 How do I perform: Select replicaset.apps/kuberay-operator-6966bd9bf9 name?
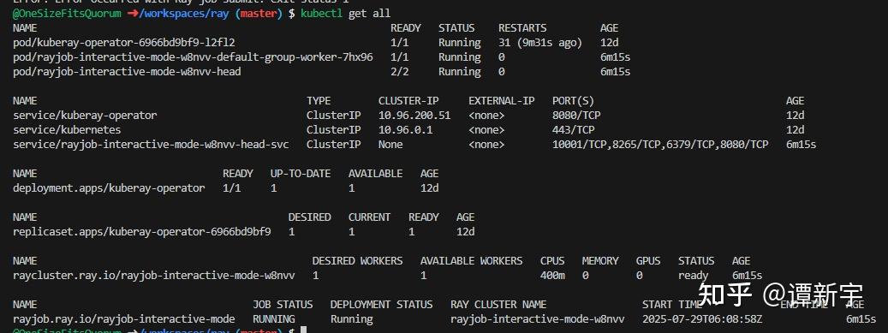(x=141, y=232)
